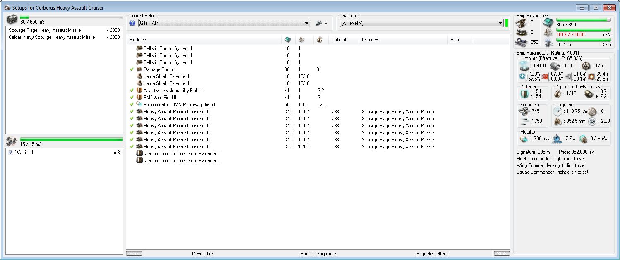Image resolution: width=620 pixels, height=260 pixels.
Task: Click the EM resistance icon showing 70.9%
Action: [523, 76]
